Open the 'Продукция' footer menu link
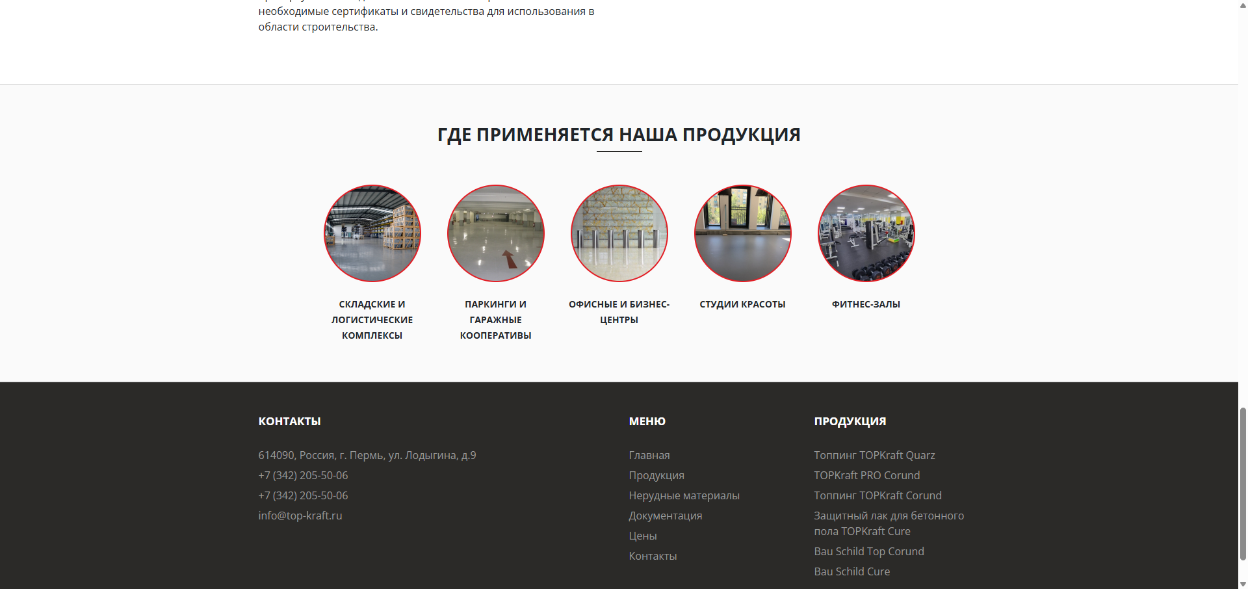The image size is (1248, 589). 656,475
